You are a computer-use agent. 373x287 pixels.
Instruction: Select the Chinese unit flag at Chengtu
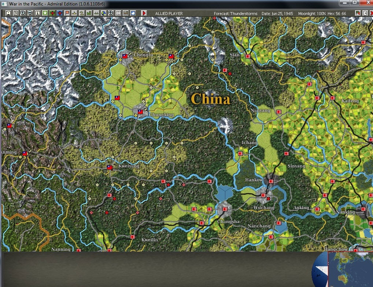pyautogui.click(x=125, y=56)
